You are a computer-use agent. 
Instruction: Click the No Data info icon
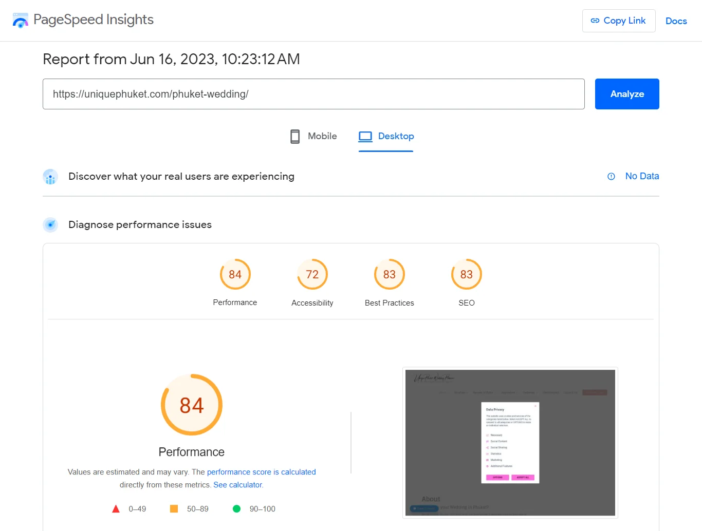pos(611,177)
